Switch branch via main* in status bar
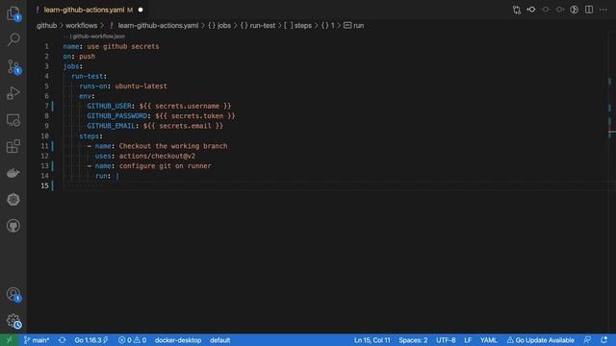 click(x=37, y=340)
